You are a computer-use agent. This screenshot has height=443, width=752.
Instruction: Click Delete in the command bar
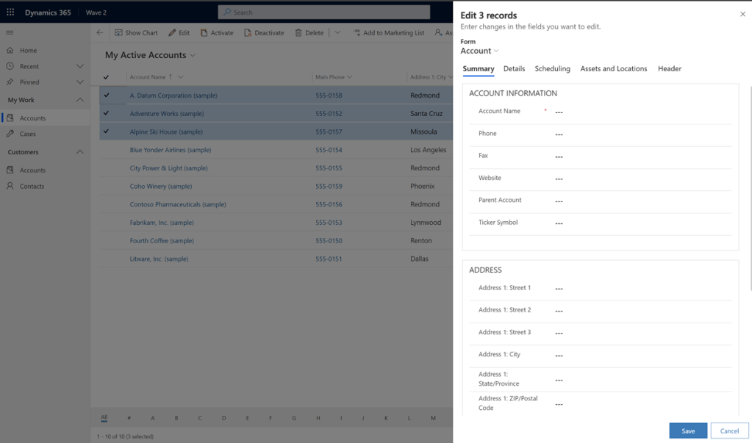pyautogui.click(x=309, y=32)
